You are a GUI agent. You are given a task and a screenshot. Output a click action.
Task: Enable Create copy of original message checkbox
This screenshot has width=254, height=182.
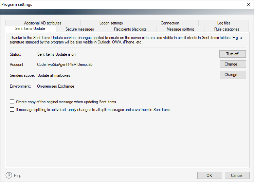click(12, 102)
